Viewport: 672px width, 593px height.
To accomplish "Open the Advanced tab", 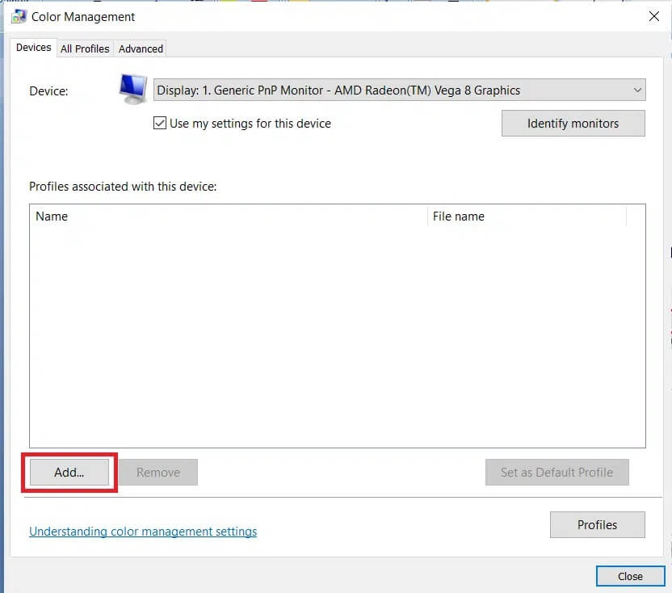I will tap(141, 49).
